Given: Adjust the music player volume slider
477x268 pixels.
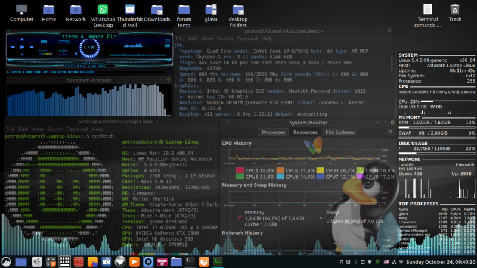Looking at the screenshot, I should [x=46, y=54].
